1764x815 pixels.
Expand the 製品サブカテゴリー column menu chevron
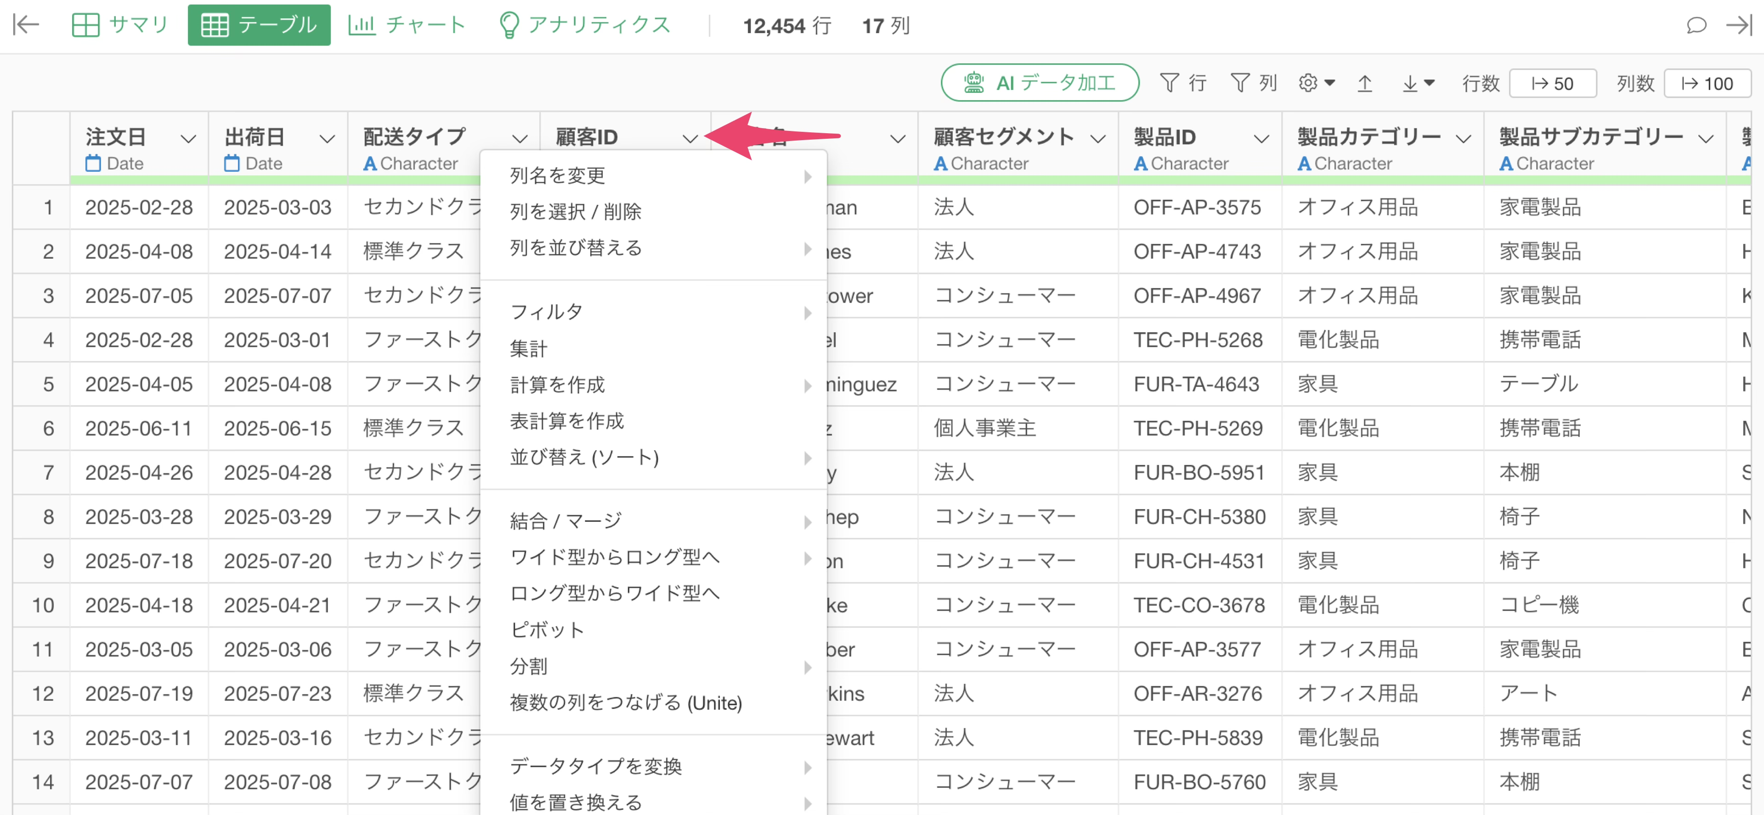1706,138
